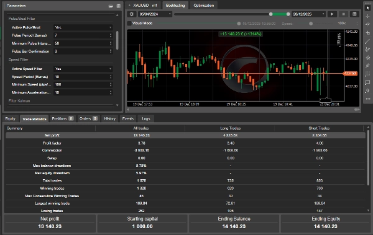Open the History tab
The height and width of the screenshot is (235, 373).
click(x=109, y=118)
